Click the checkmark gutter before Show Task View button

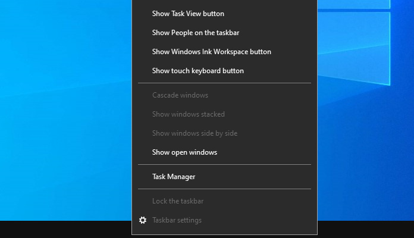point(143,14)
